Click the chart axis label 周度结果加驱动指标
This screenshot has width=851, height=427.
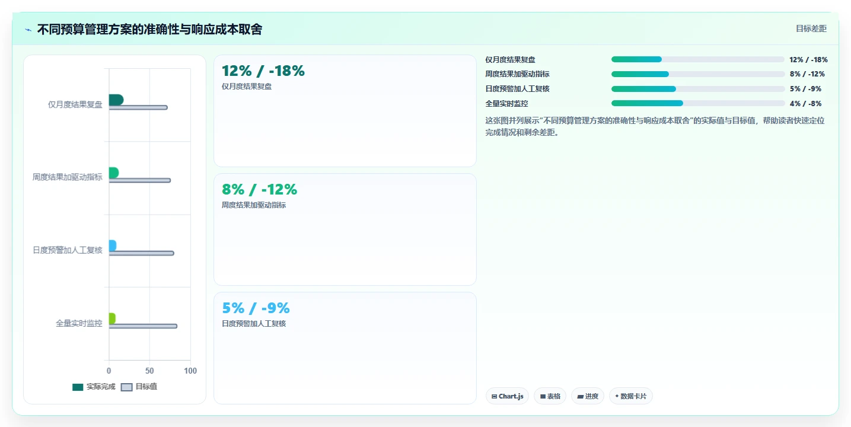tap(68, 177)
